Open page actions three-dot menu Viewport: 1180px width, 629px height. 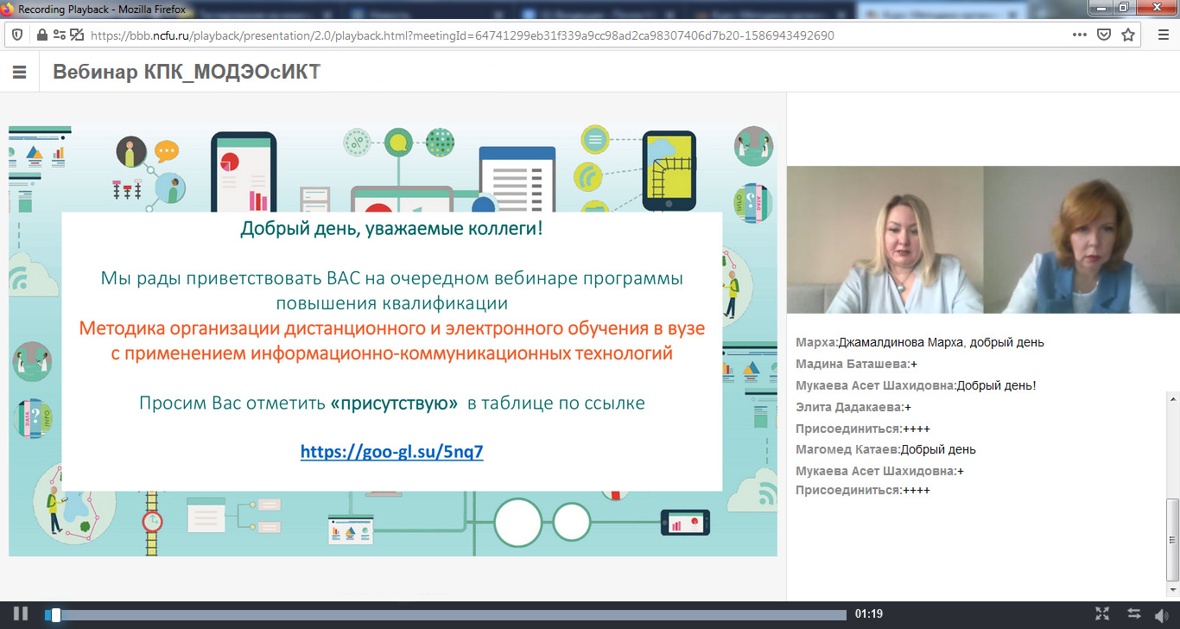1079,35
